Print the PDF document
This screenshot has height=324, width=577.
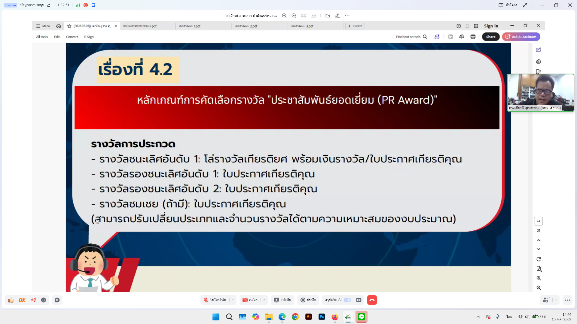tap(473, 37)
